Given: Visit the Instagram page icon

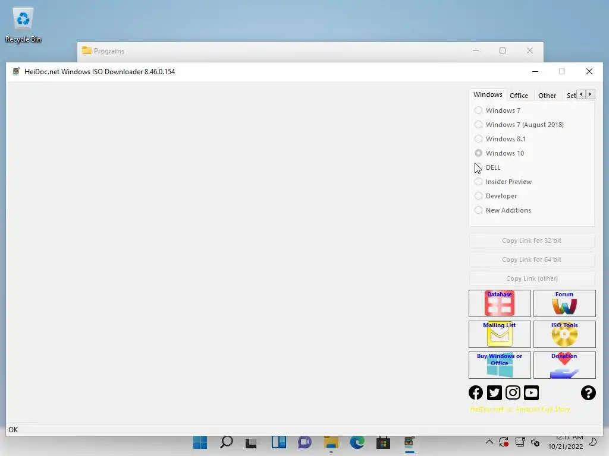Looking at the screenshot, I should click(513, 392).
